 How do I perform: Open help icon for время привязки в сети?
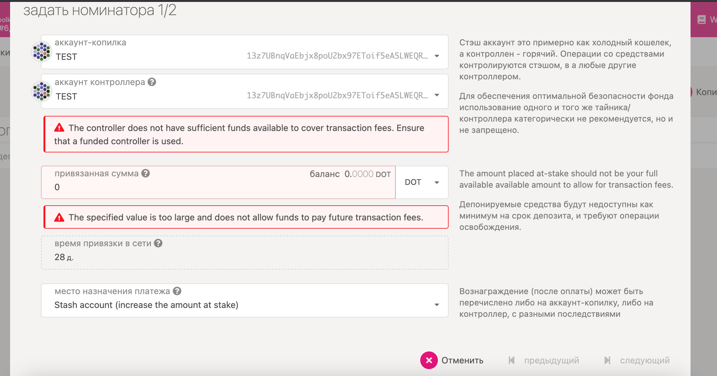(x=158, y=243)
